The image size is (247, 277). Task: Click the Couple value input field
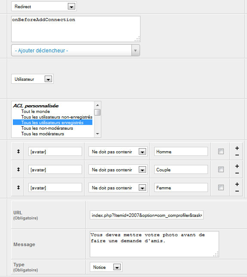click(181, 170)
